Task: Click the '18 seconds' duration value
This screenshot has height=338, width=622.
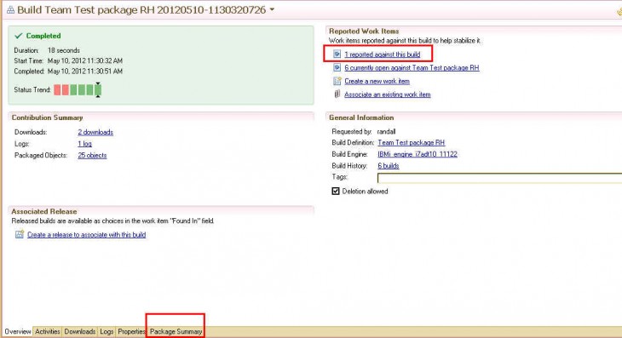Action: [64, 50]
